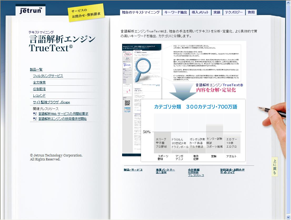
Task: Open the サイトマップ footer link
Action: click(227, 172)
